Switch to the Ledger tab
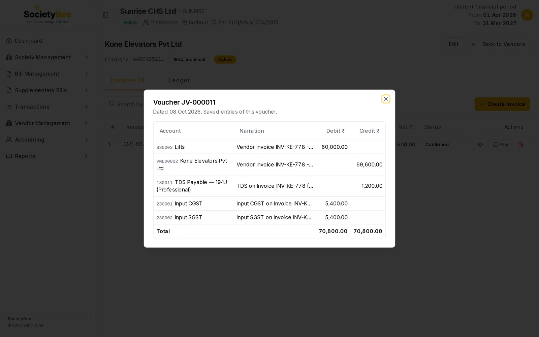This screenshot has height=337, width=539. tap(179, 80)
